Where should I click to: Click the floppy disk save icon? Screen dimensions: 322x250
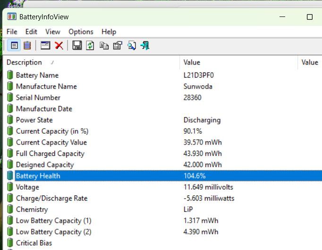pyautogui.click(x=77, y=46)
